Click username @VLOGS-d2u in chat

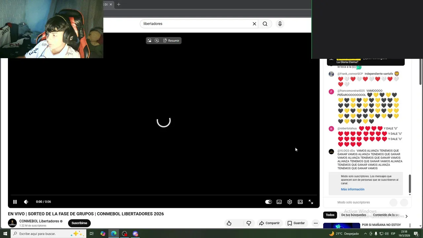coord(346,151)
